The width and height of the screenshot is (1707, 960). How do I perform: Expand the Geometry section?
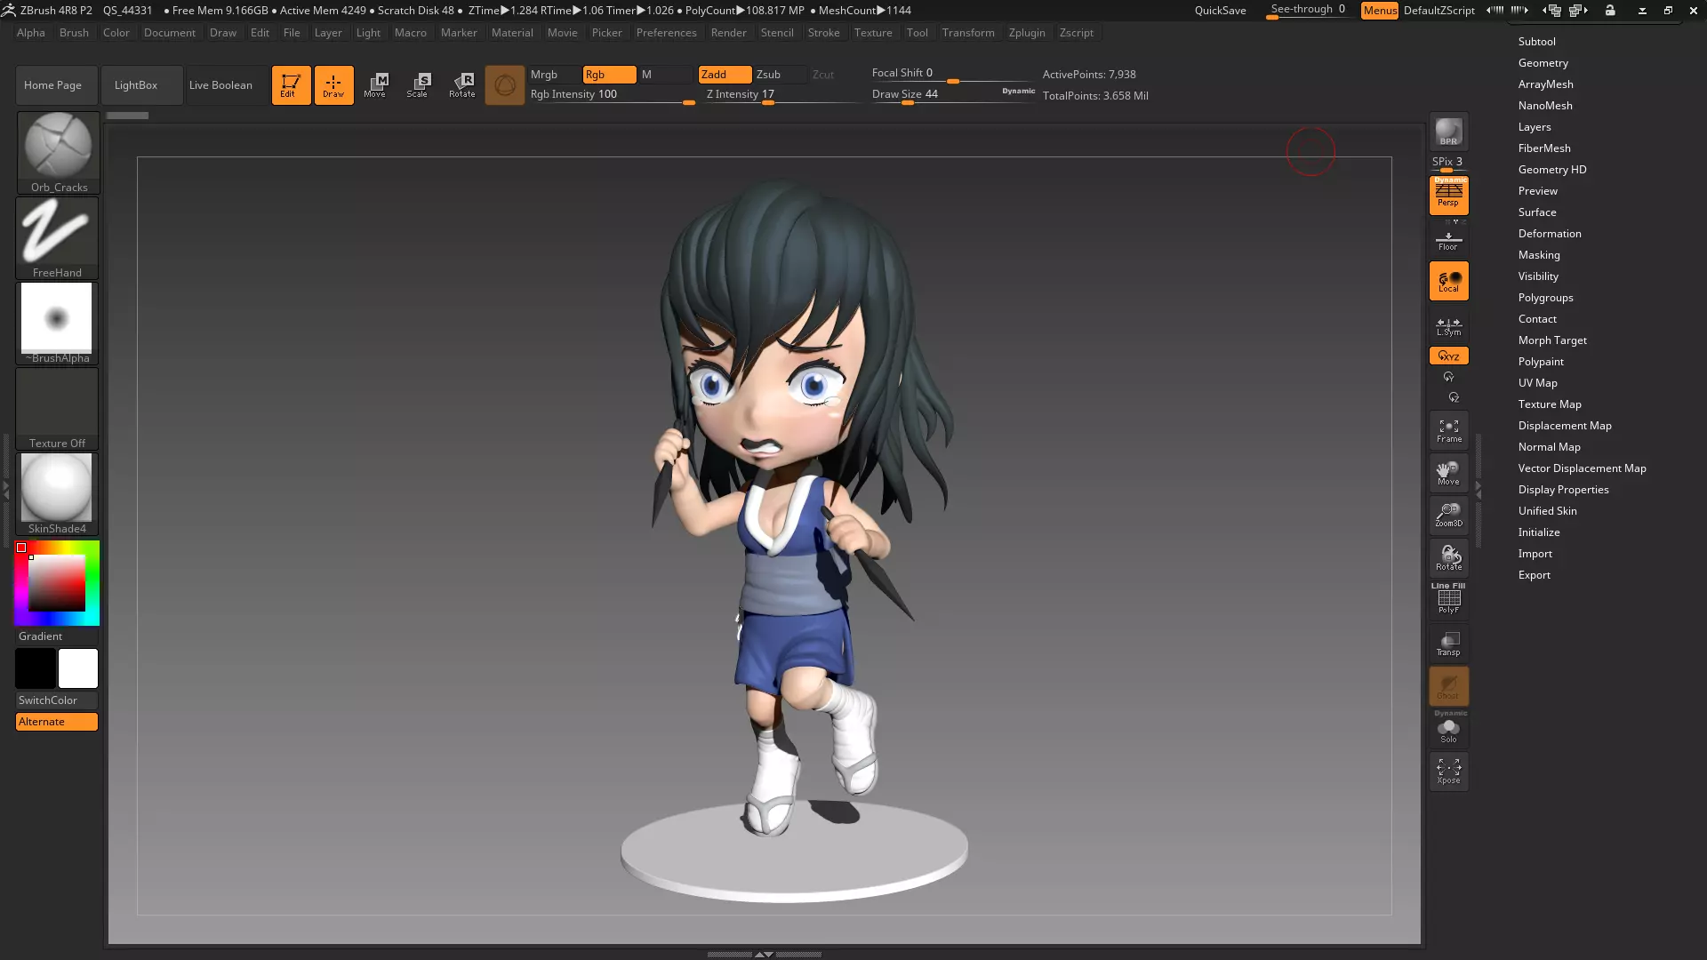(x=1543, y=63)
